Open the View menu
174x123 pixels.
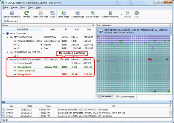pyautogui.click(x=31, y=7)
